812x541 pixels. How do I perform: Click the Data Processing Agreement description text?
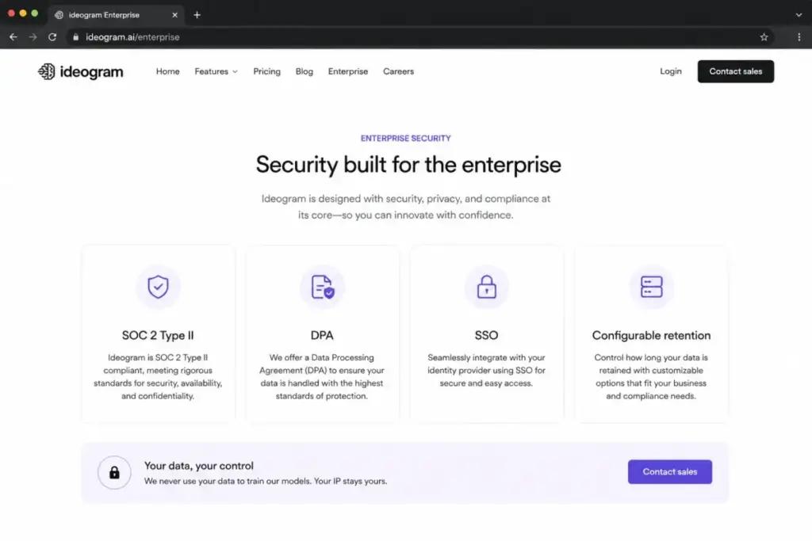pos(322,376)
